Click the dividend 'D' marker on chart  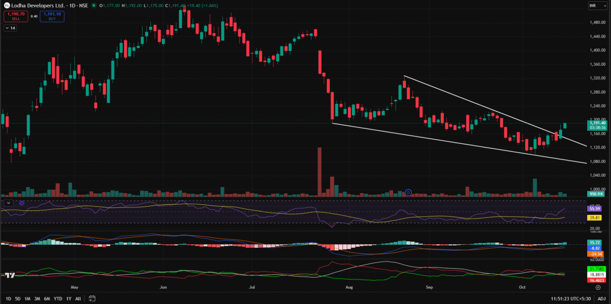pyautogui.click(x=408, y=192)
